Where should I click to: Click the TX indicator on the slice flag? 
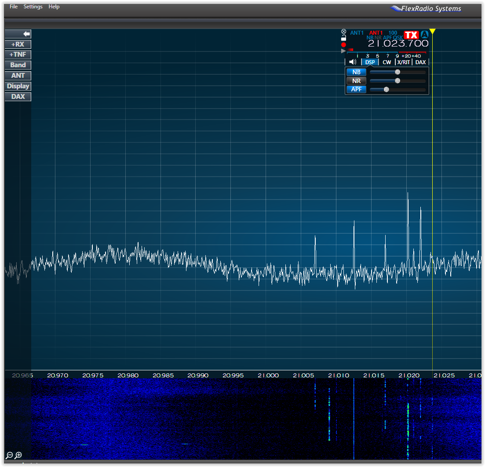click(x=412, y=35)
